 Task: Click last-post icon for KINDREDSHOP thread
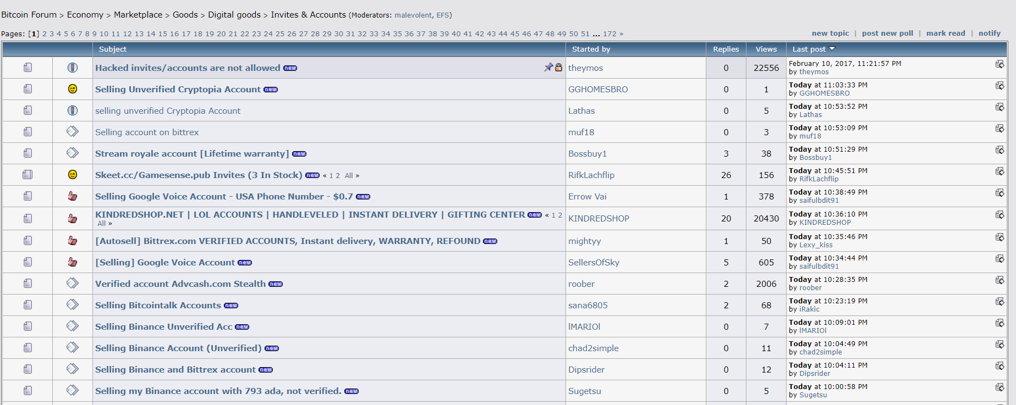click(x=999, y=215)
